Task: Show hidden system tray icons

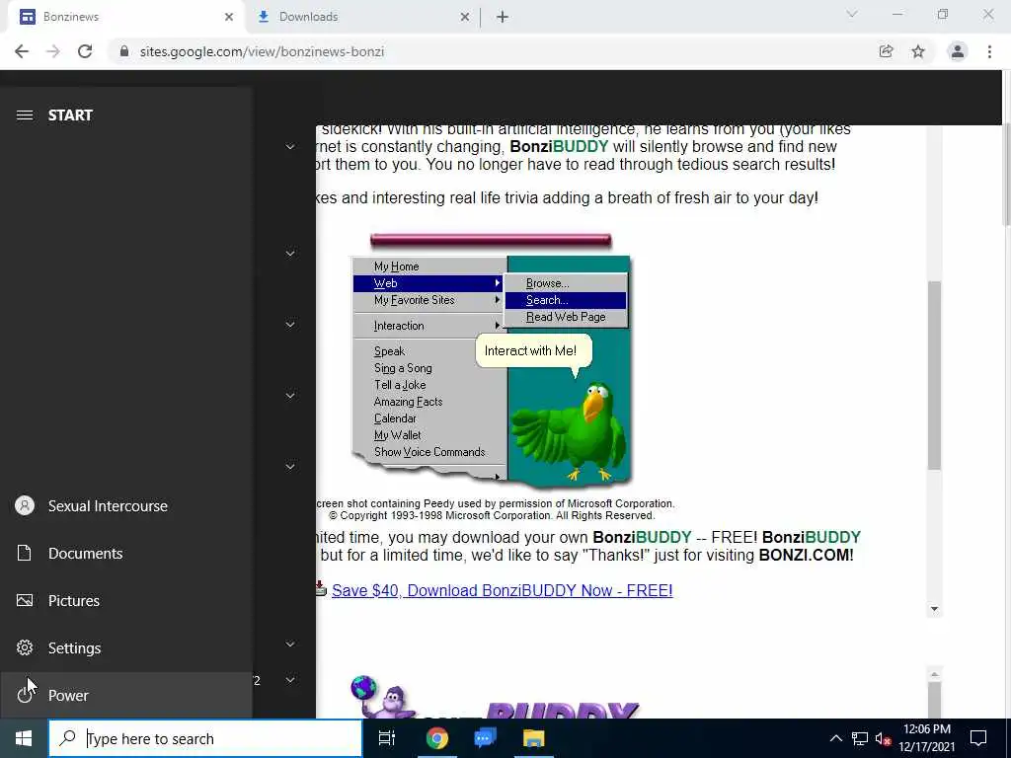Action: (835, 738)
